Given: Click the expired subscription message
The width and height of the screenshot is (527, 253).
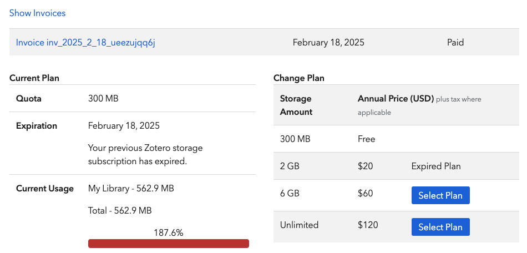Looking at the screenshot, I should tap(145, 155).
